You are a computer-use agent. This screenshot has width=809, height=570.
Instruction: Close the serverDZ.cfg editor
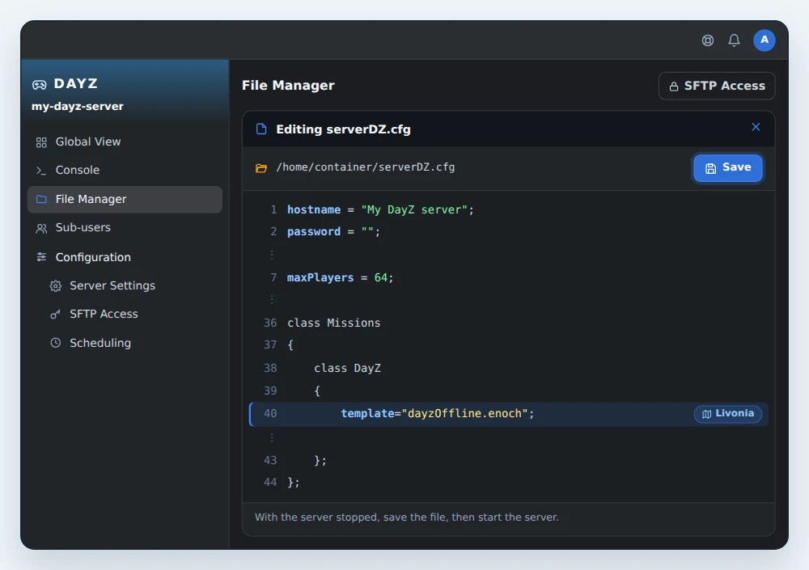(756, 127)
